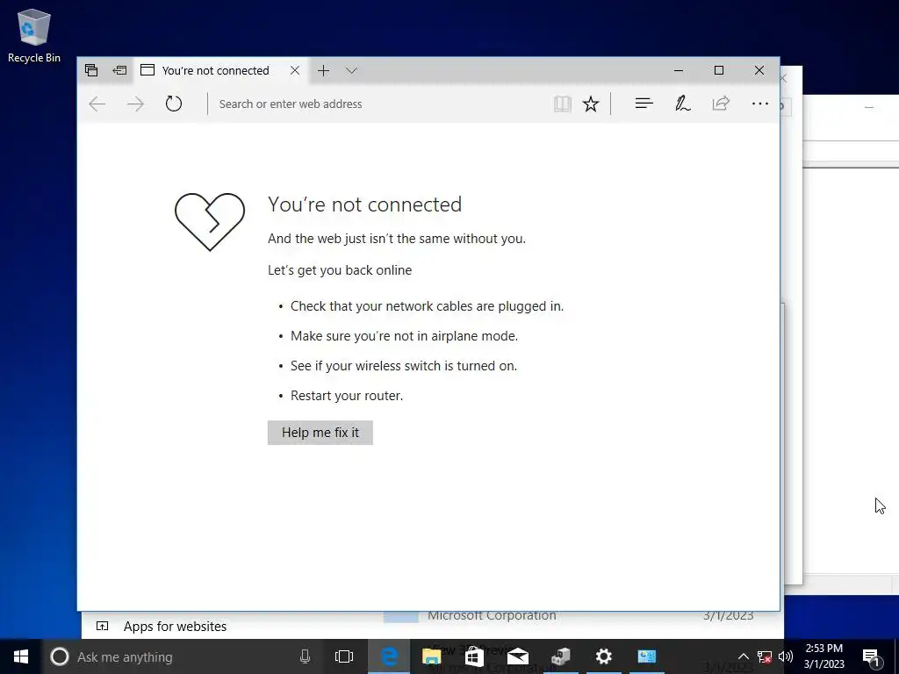Open Mail app from taskbar

[518, 656]
